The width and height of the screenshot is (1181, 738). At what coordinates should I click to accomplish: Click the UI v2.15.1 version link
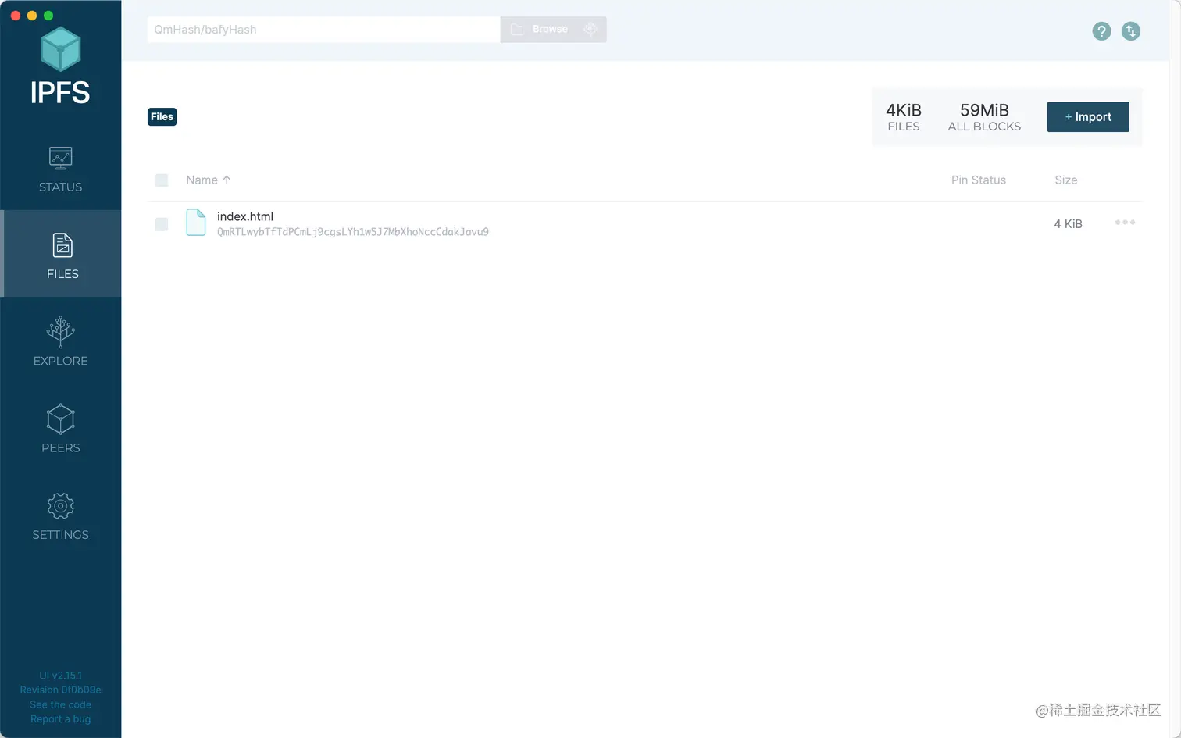pos(60,676)
